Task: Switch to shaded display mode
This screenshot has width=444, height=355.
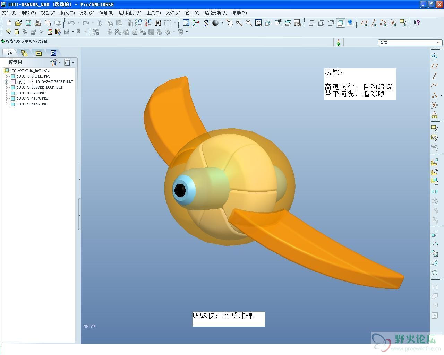Action: pyautogui.click(x=341, y=23)
